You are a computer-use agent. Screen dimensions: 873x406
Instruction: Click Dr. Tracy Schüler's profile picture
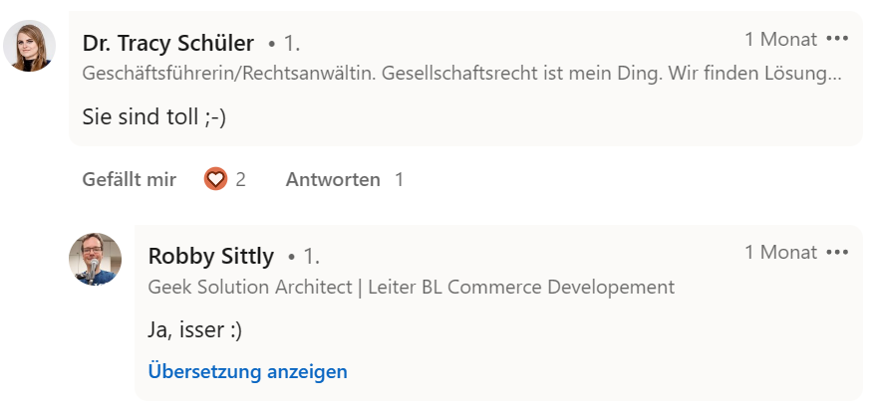coord(29,45)
